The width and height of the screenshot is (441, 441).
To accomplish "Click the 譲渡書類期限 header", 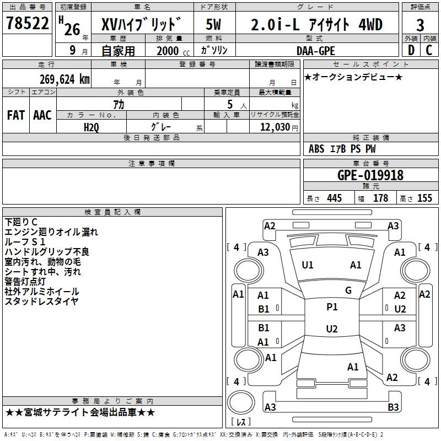I will point(275,64).
